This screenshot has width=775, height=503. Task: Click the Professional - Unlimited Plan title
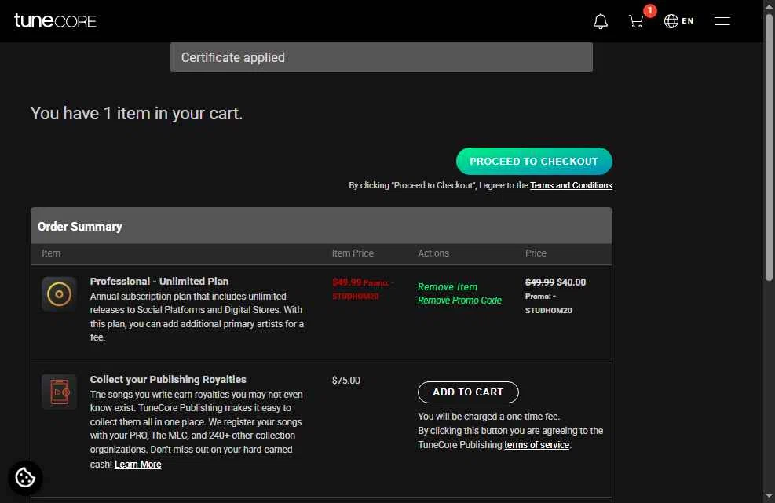pos(159,281)
